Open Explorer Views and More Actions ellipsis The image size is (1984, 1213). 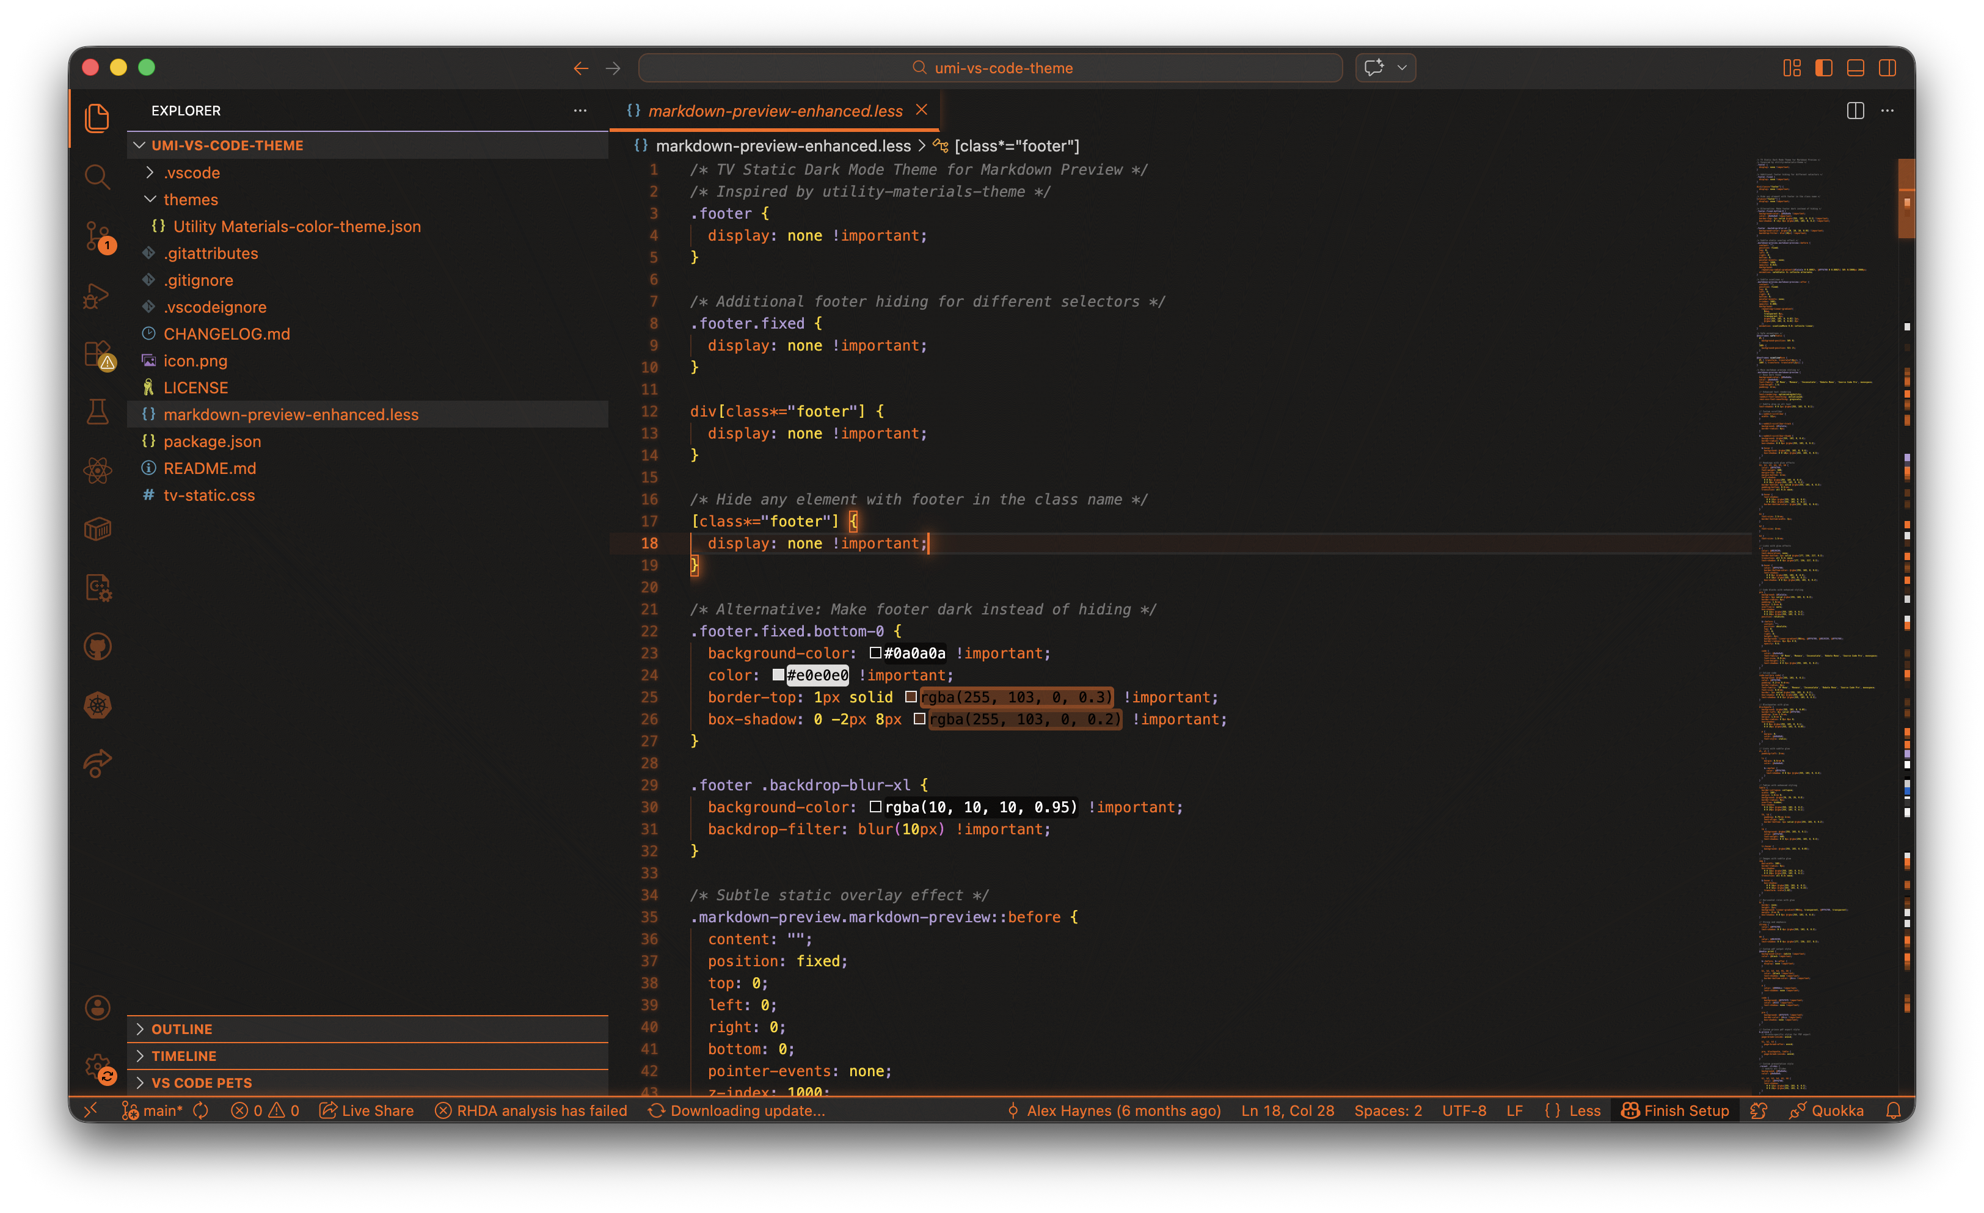pyautogui.click(x=580, y=111)
